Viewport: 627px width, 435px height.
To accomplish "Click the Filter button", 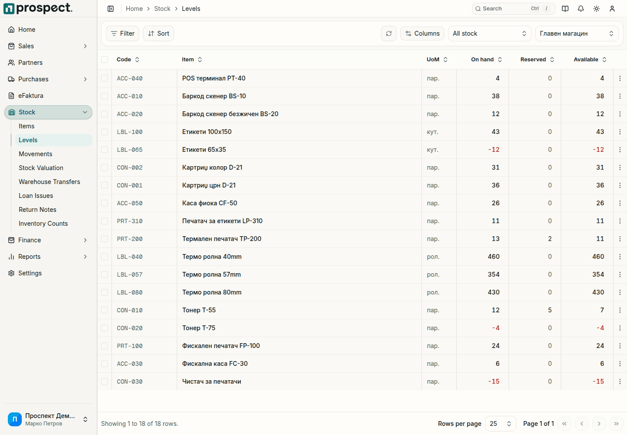I will tap(123, 33).
